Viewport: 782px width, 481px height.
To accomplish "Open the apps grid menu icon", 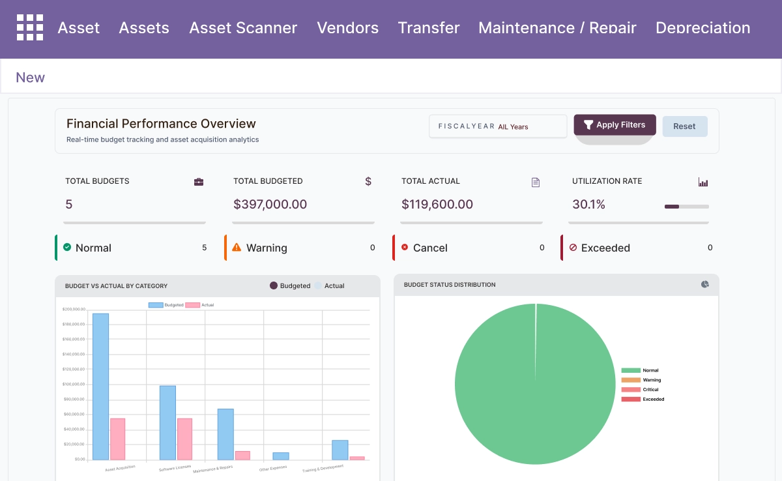I will 30,27.
